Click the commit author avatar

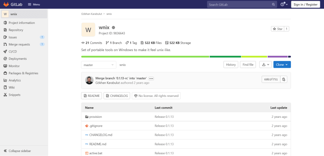[89, 80]
